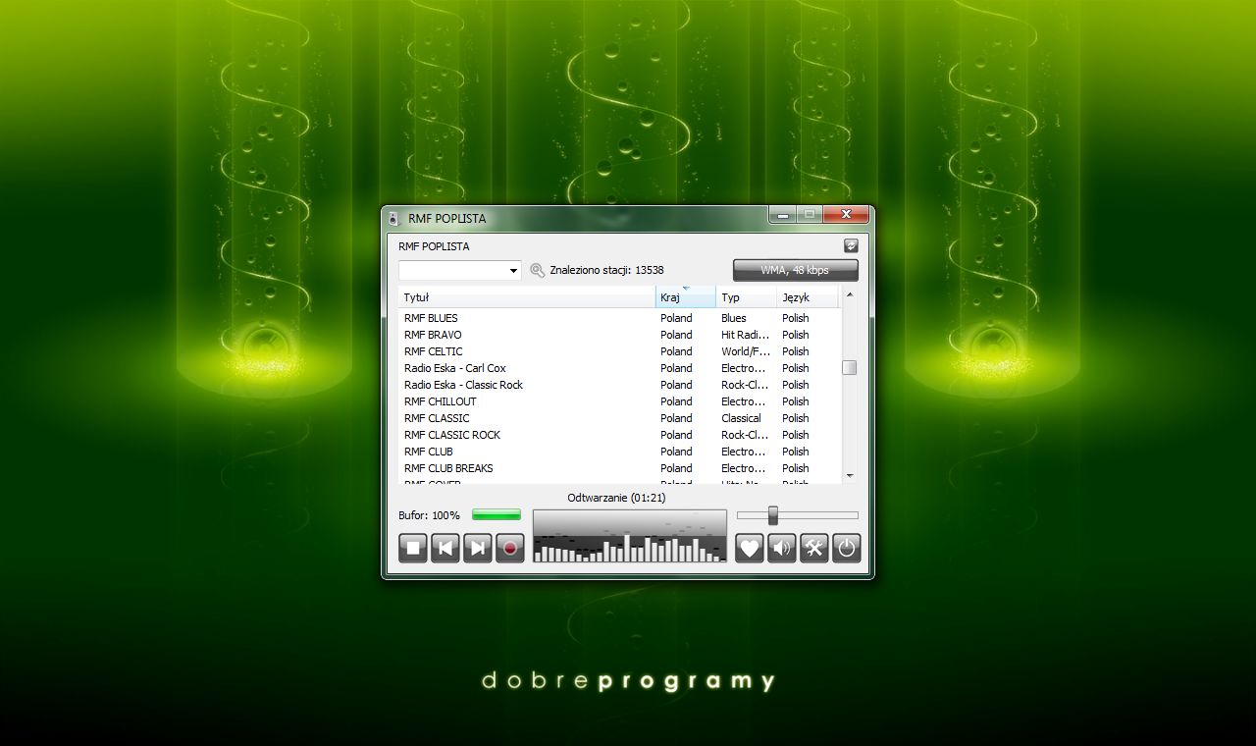Sort list by Język column header
This screenshot has width=1256, height=746.
click(809, 297)
